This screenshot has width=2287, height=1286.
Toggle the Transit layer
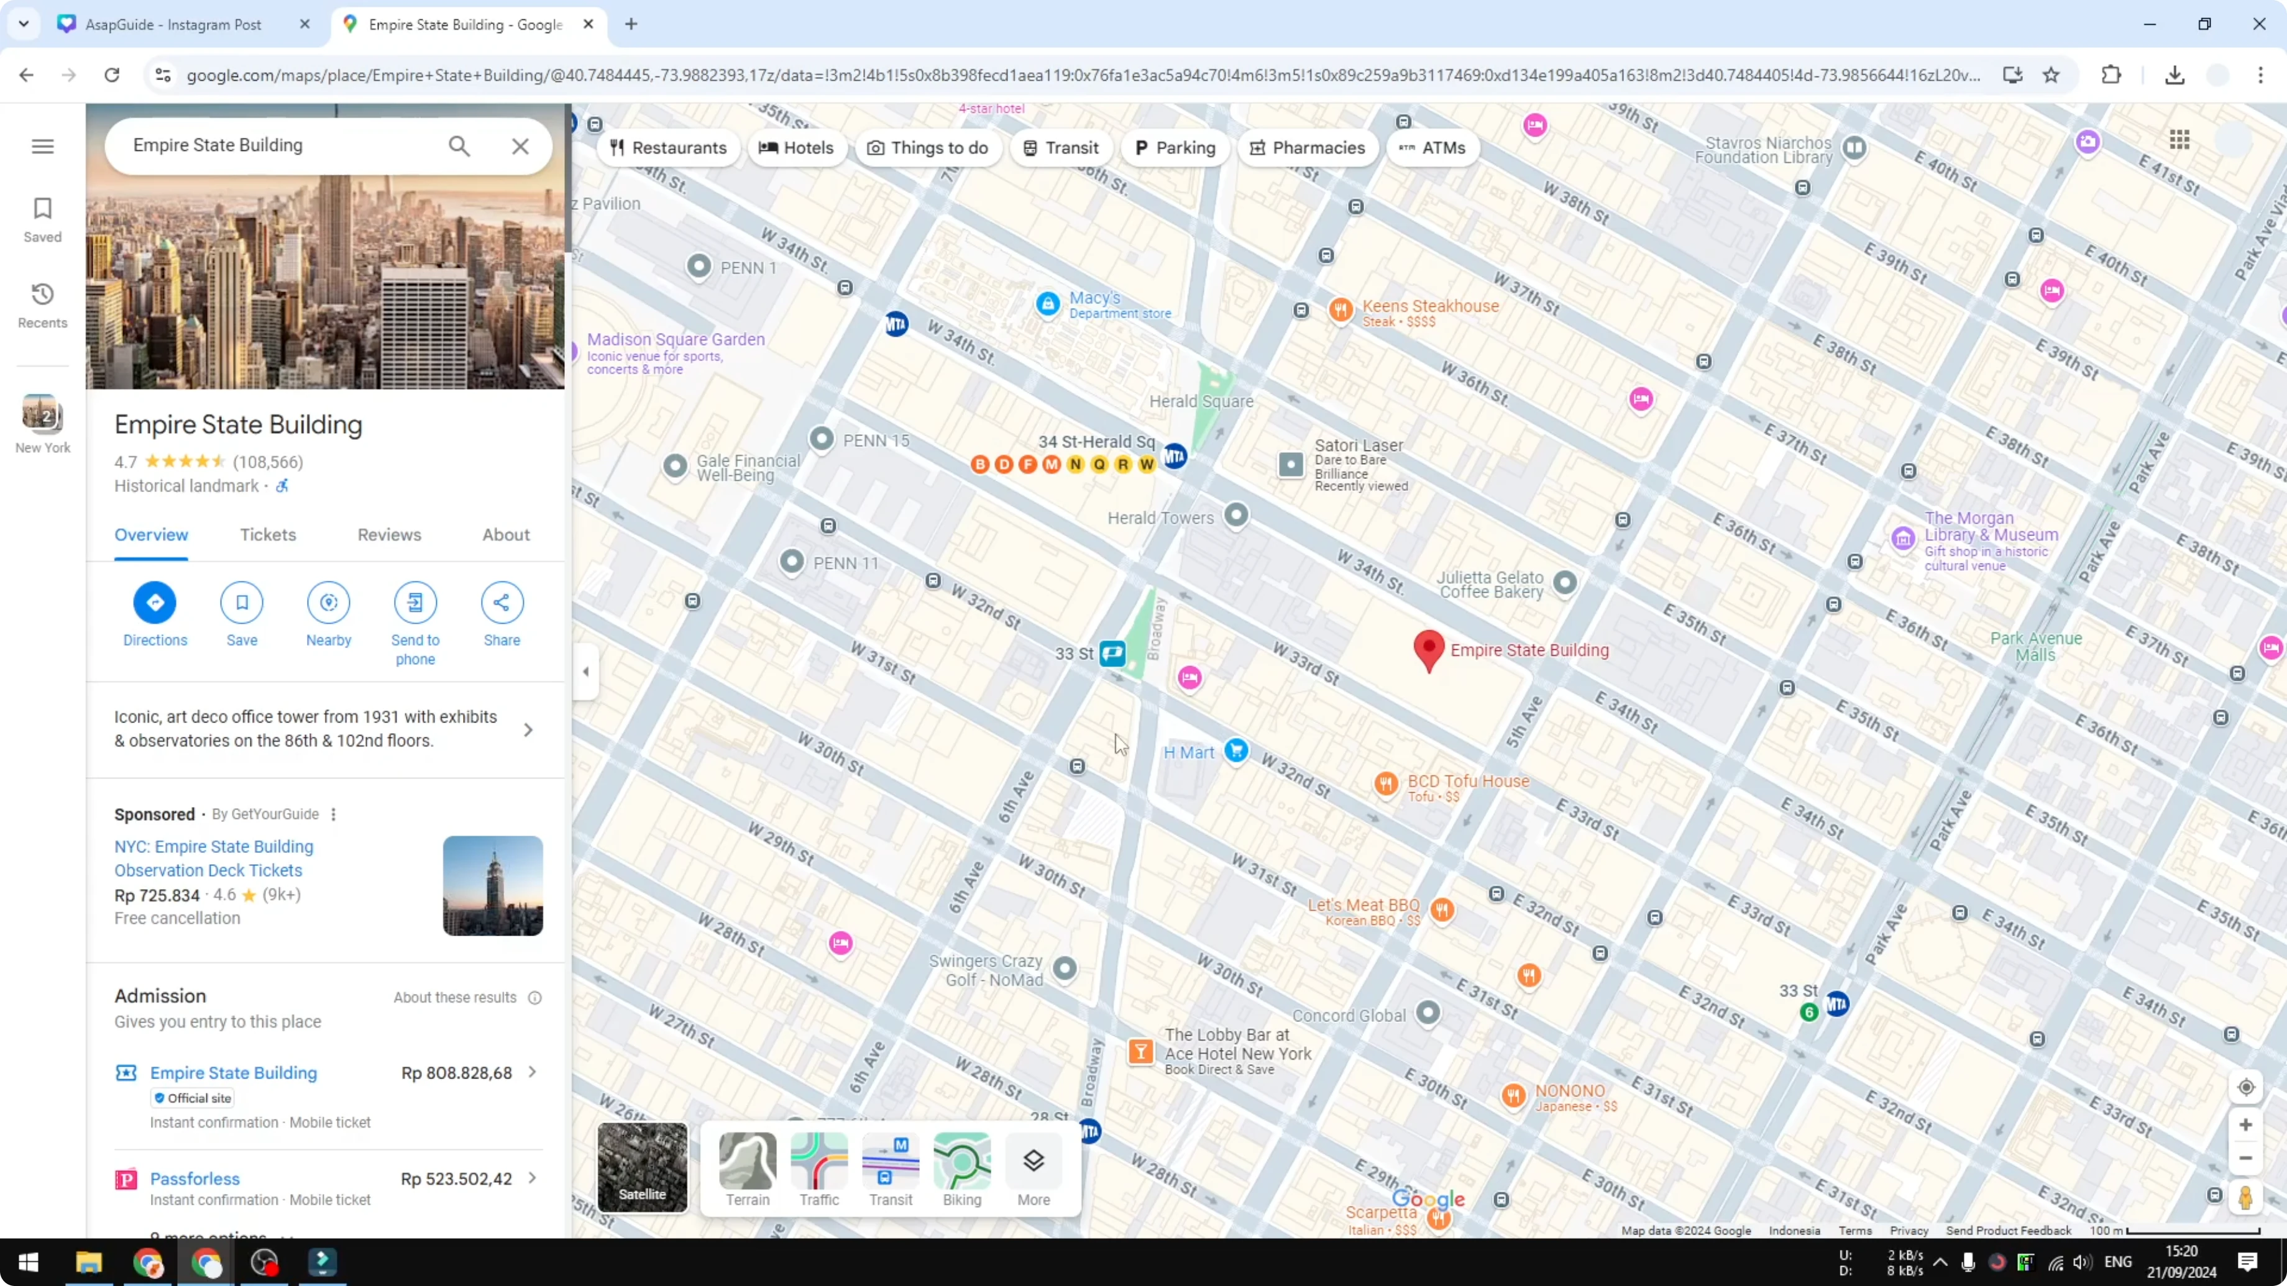(891, 1170)
